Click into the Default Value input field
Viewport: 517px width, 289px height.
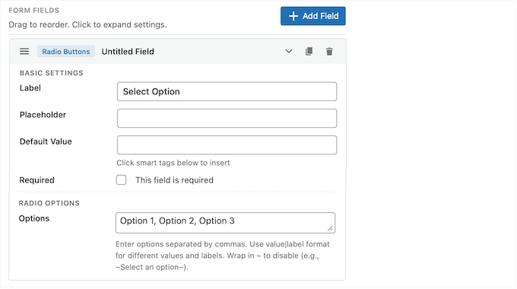point(227,144)
